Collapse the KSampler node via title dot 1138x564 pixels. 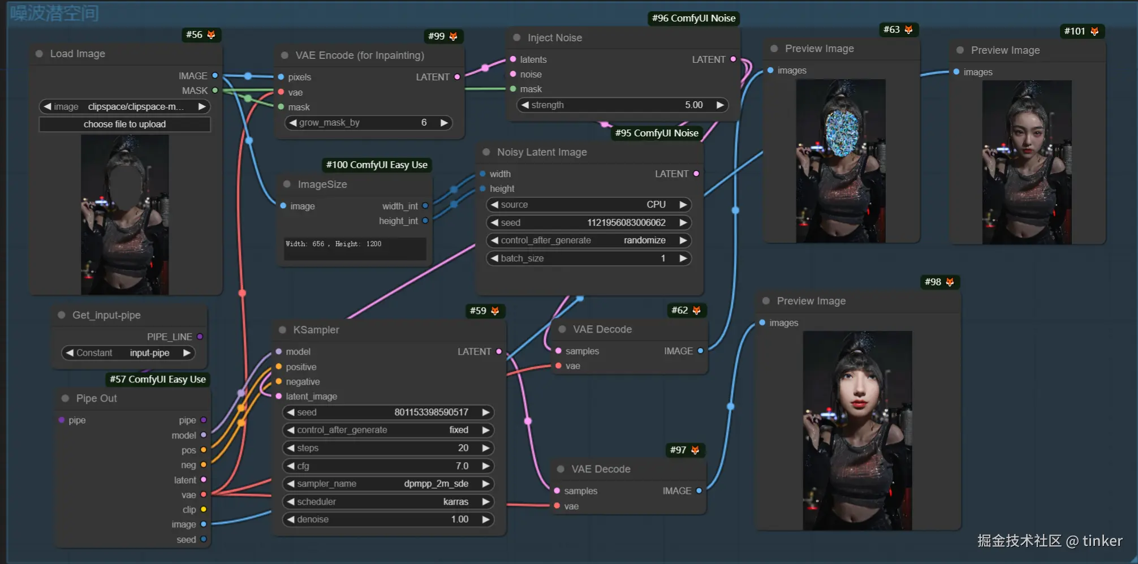(x=282, y=330)
